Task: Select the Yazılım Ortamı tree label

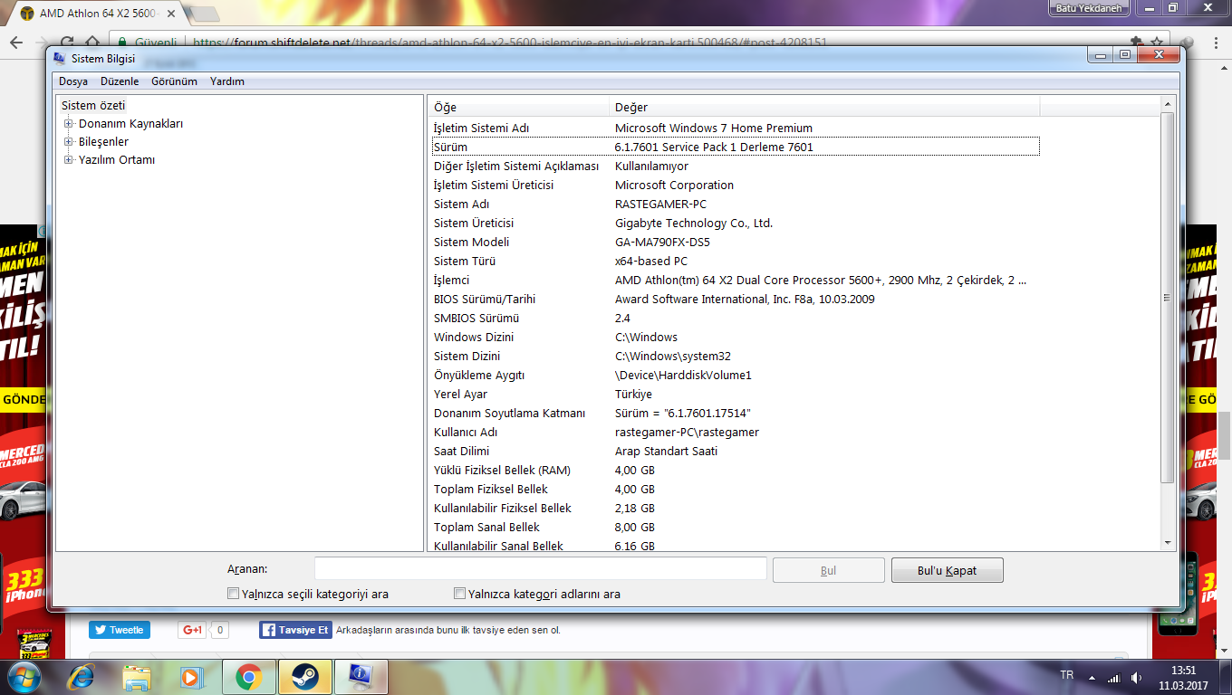Action: tap(117, 160)
